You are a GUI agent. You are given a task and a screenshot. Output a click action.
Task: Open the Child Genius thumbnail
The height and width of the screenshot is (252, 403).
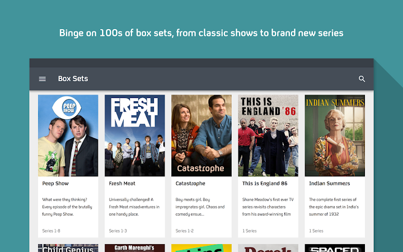(68, 248)
